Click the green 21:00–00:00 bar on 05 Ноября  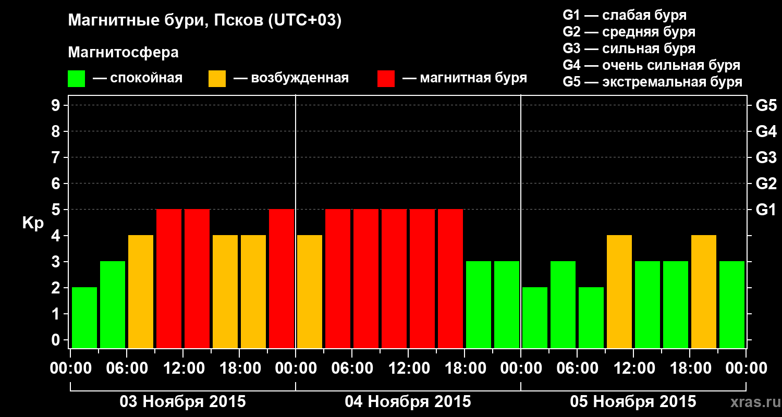732,304
